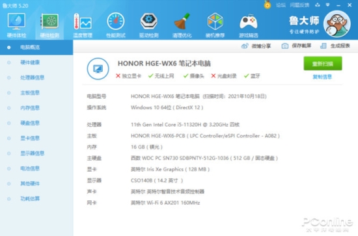
Task: Click the 驱动检测 gear icon
Action: (x=148, y=21)
